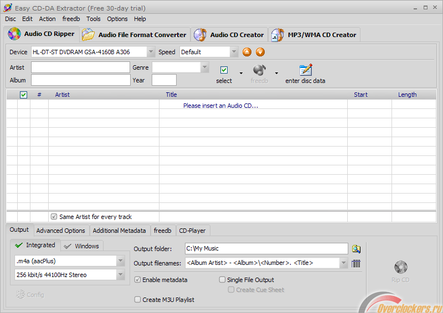Image resolution: width=443 pixels, height=313 pixels.
Task: Expand the Device drive dropdown
Action: pyautogui.click(x=151, y=52)
